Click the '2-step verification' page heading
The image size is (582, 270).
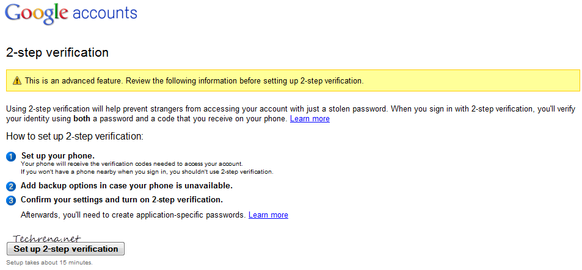click(57, 52)
